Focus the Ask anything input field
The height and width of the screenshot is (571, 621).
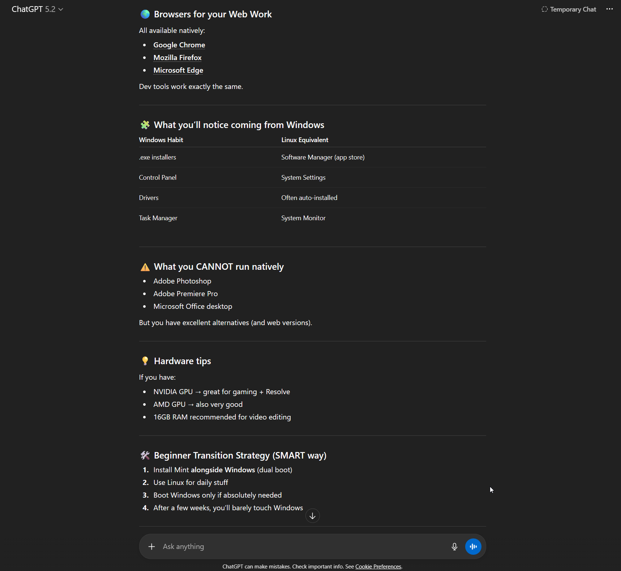tap(304, 546)
